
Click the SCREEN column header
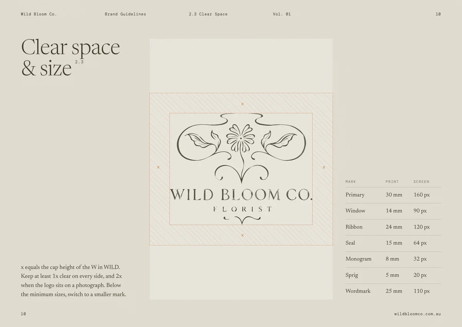[422, 182]
